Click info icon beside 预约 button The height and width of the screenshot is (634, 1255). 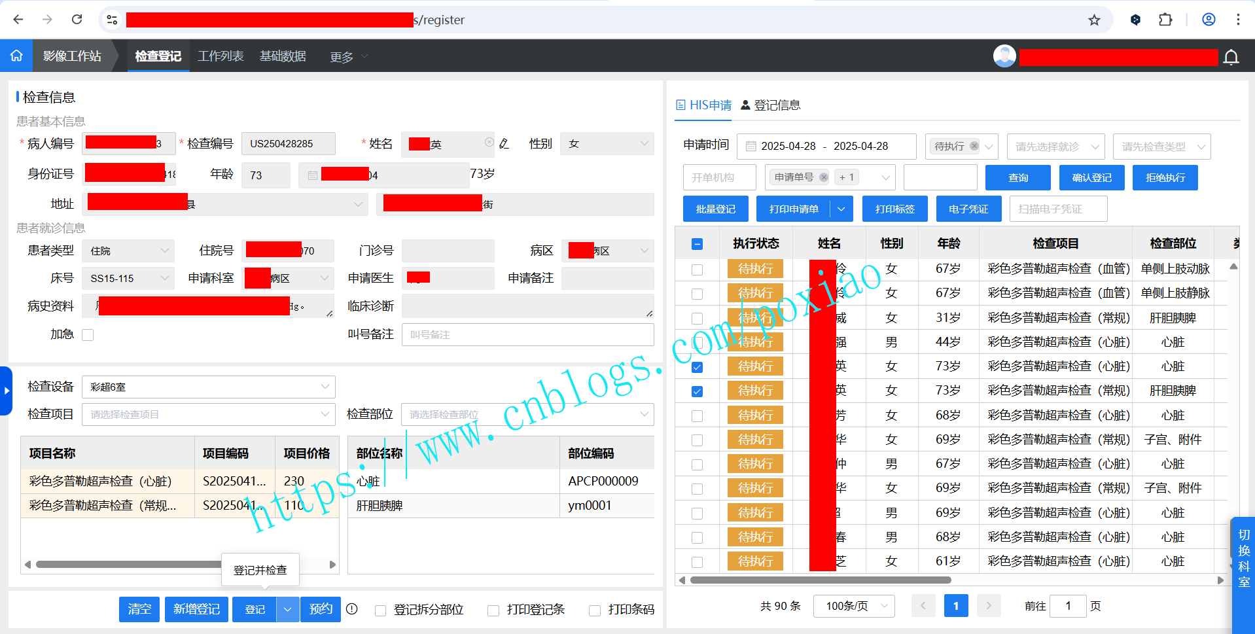point(352,609)
